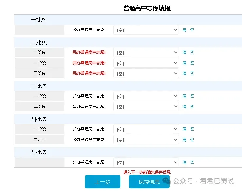
Task: Click 清空 for 二批次 三阶段
Action: coord(188,73)
